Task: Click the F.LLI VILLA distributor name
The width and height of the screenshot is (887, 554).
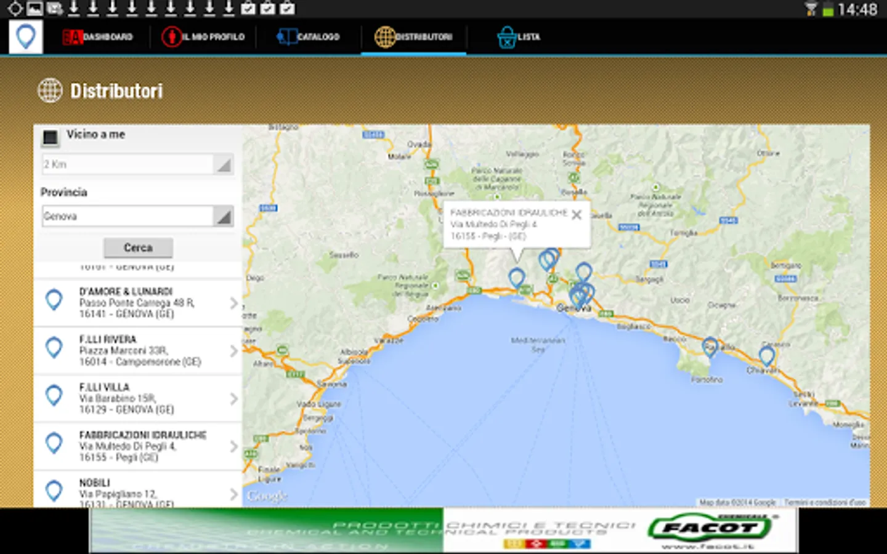Action: (104, 387)
